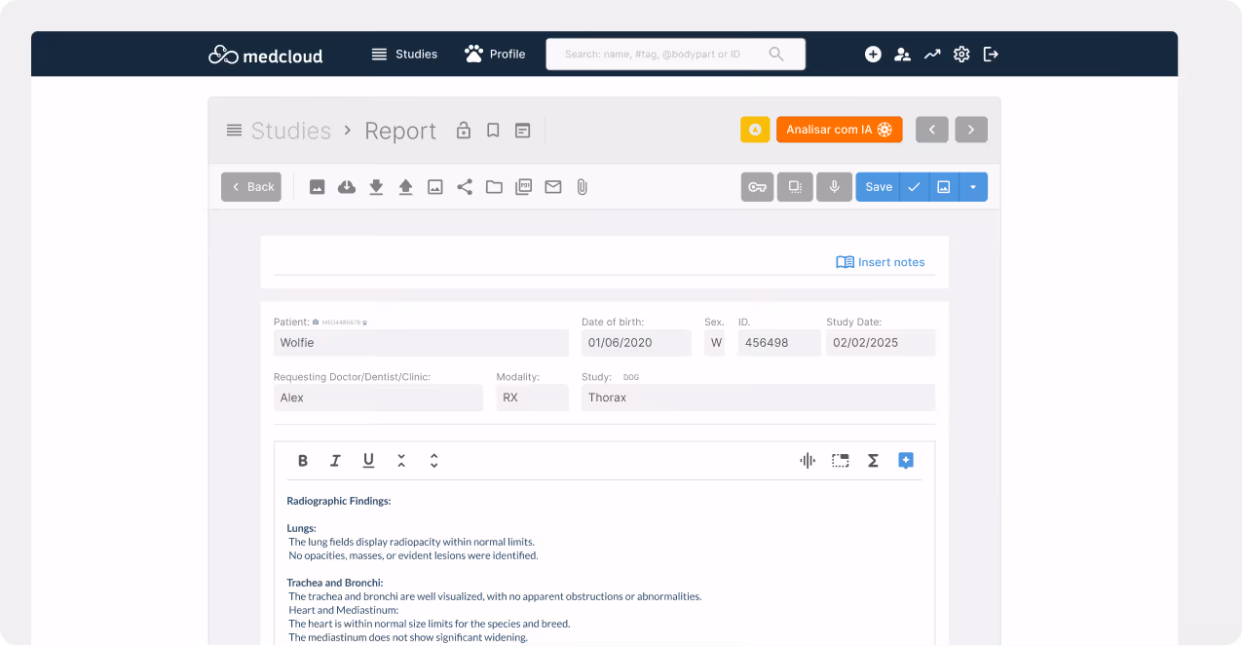Image resolution: width=1242 pixels, height=646 pixels.
Task: Click the email envelope icon
Action: point(553,187)
